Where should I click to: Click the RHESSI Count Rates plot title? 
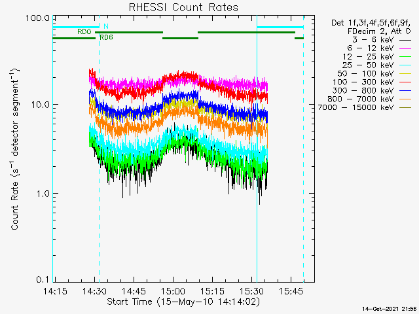184,7
